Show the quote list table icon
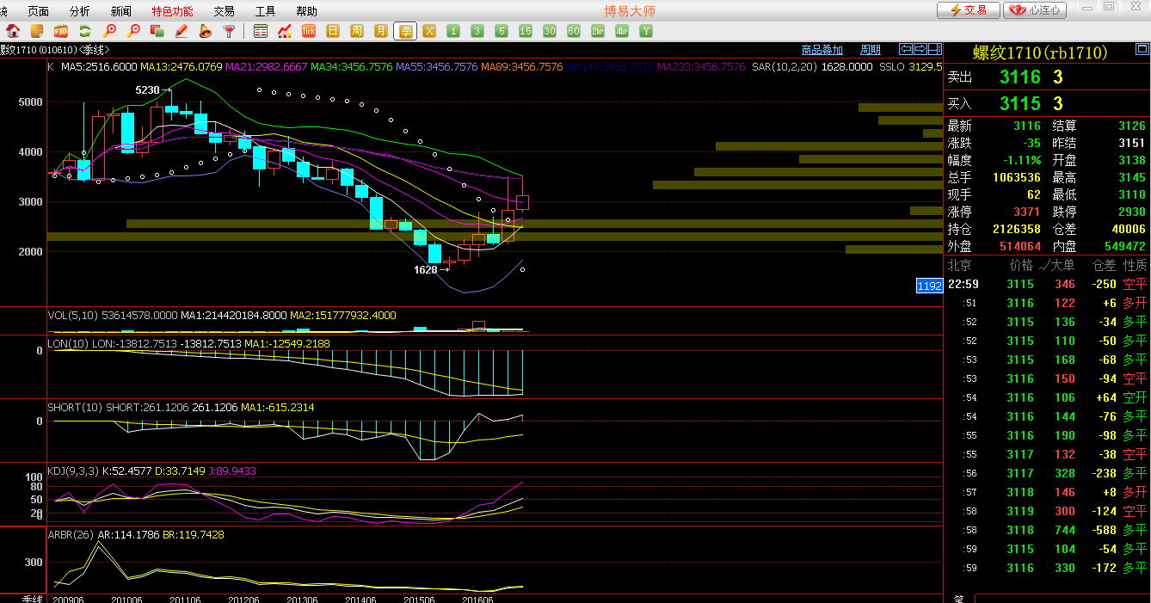The width and height of the screenshot is (1151, 603). click(261, 31)
